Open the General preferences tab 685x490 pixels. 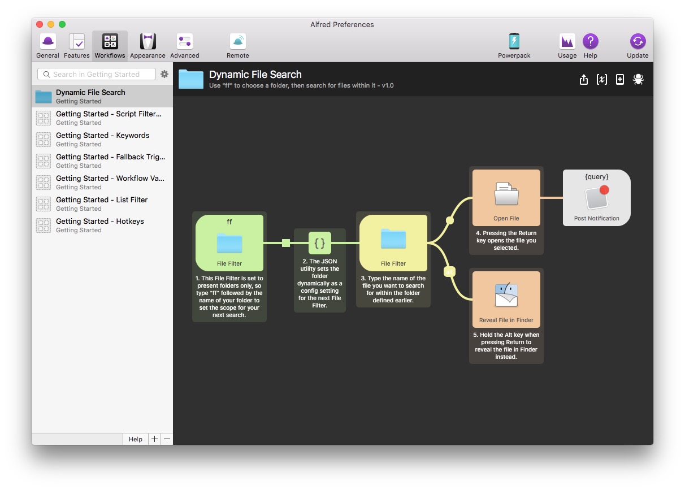(x=47, y=45)
